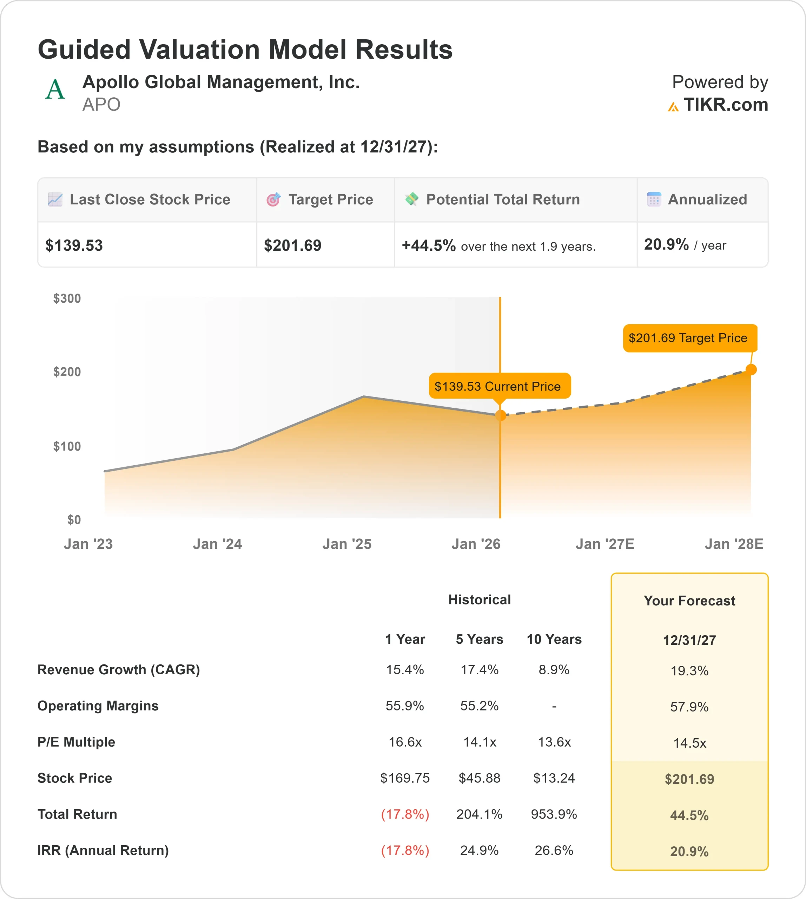This screenshot has width=806, height=899.
Task: Select the $201.69 forecast Stock Price cell
Action: click(689, 779)
